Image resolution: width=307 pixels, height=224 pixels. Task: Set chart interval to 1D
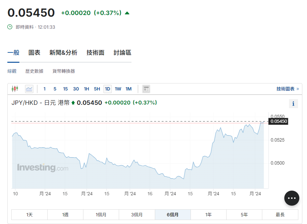pyautogui.click(x=107, y=89)
